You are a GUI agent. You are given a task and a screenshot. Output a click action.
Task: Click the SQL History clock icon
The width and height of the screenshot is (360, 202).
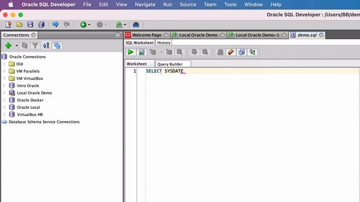point(241,52)
